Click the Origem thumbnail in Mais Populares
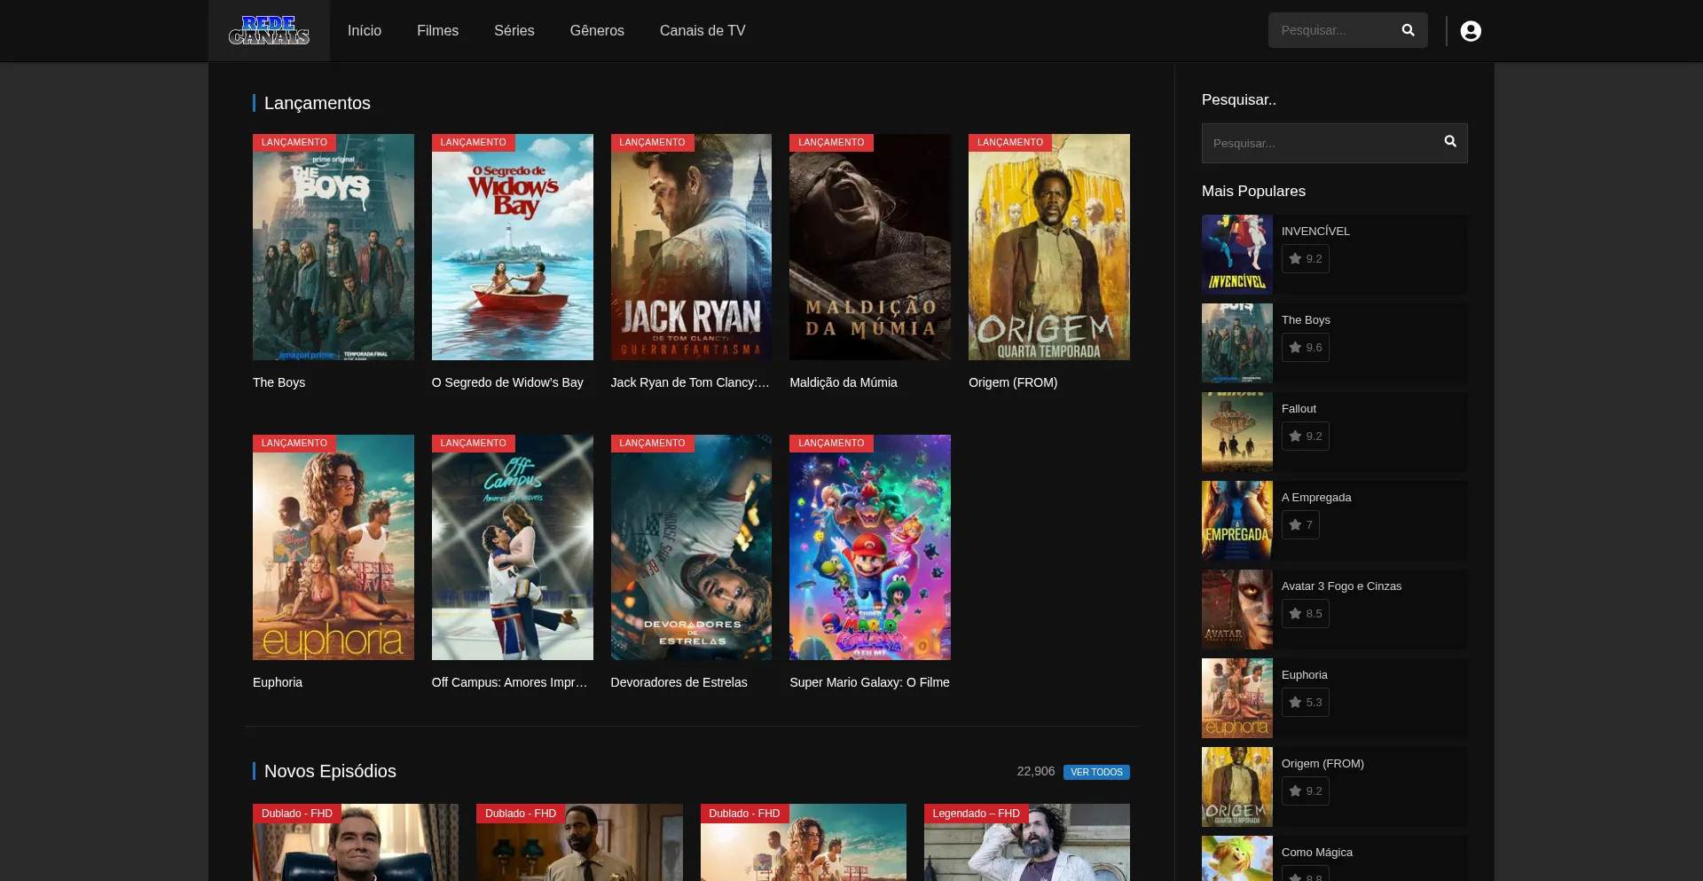Screen dimensions: 1703x881 click(1237, 787)
